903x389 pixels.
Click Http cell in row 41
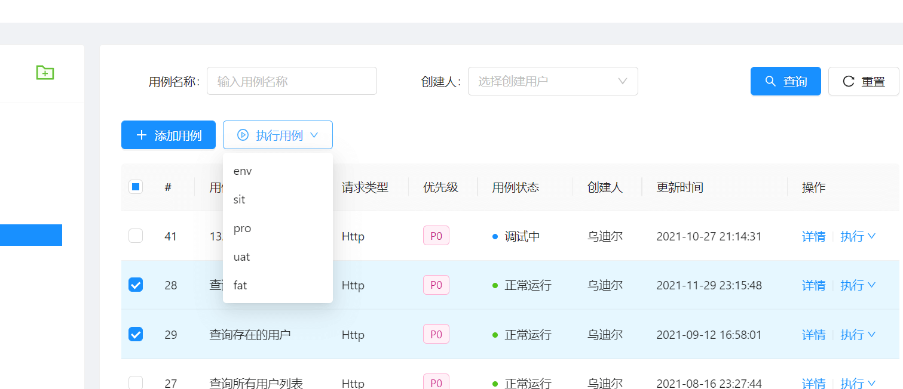(x=353, y=236)
